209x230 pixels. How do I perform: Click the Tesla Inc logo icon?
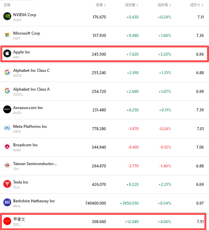(x=7, y=184)
